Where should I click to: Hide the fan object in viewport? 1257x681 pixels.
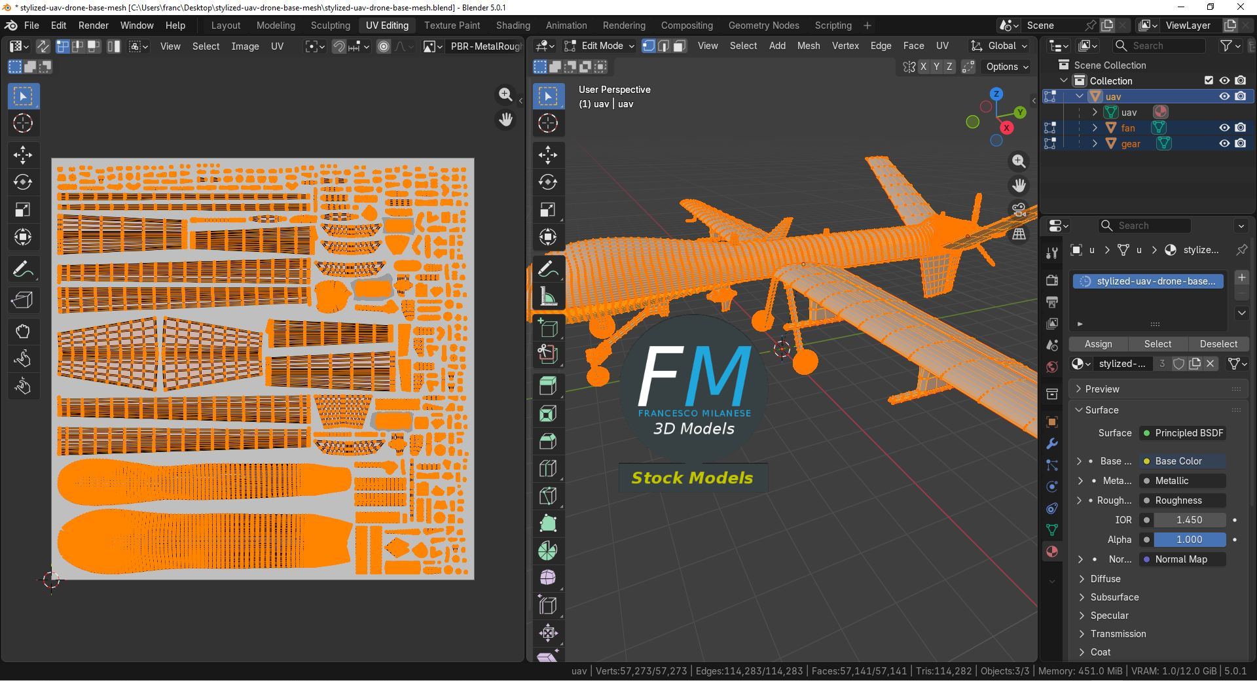click(x=1224, y=128)
